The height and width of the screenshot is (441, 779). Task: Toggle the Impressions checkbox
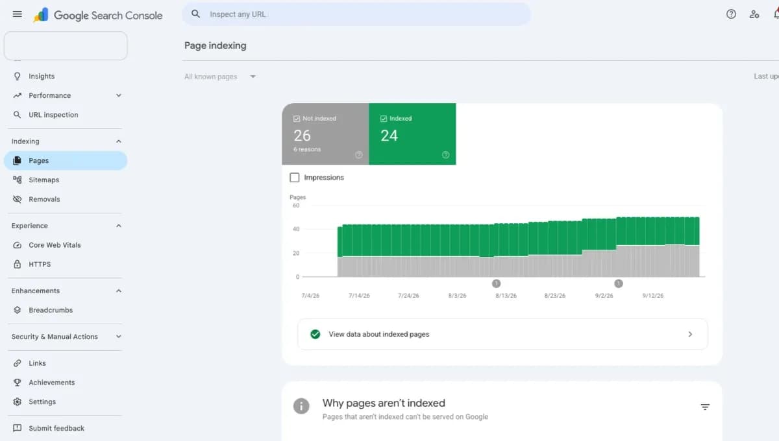coord(295,177)
